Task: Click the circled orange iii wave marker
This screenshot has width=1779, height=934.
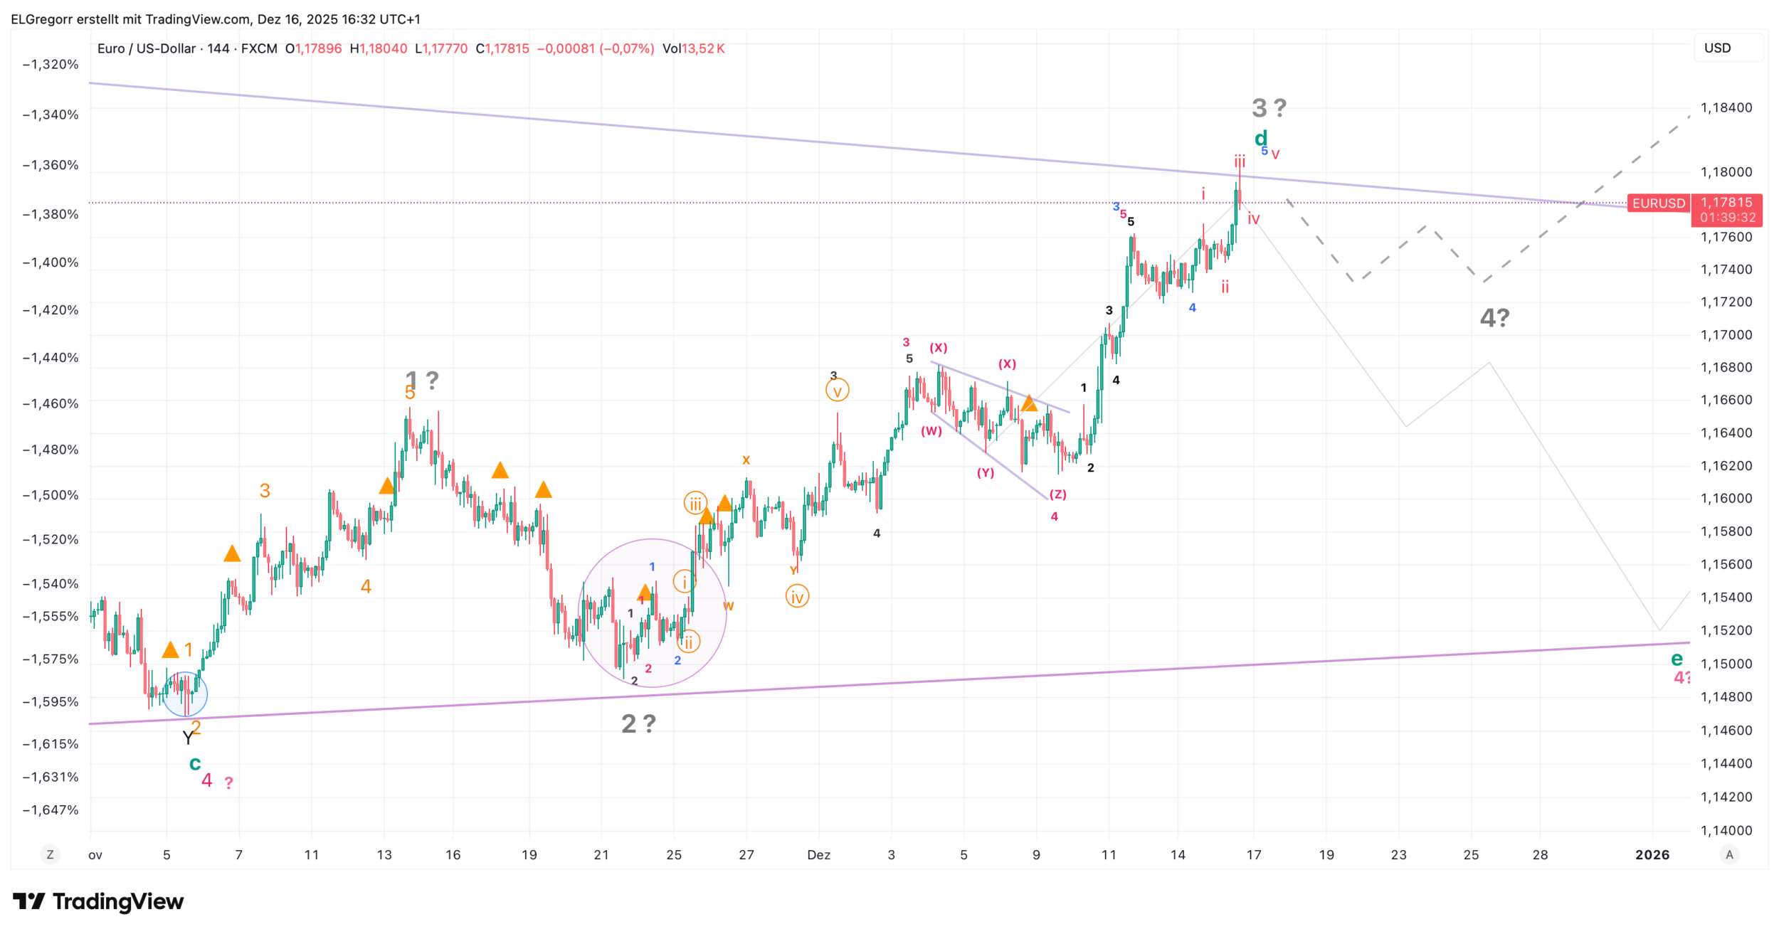Action: coord(695,504)
